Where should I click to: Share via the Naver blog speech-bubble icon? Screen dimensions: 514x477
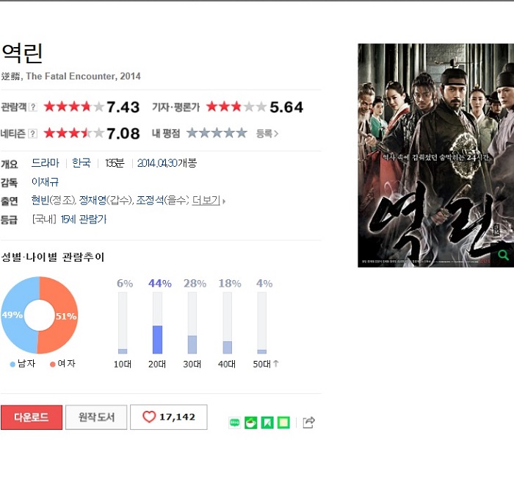pyautogui.click(x=234, y=423)
